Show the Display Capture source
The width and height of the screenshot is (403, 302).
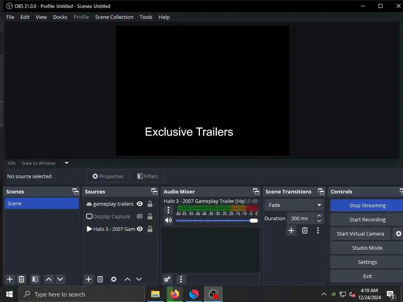[x=140, y=217]
